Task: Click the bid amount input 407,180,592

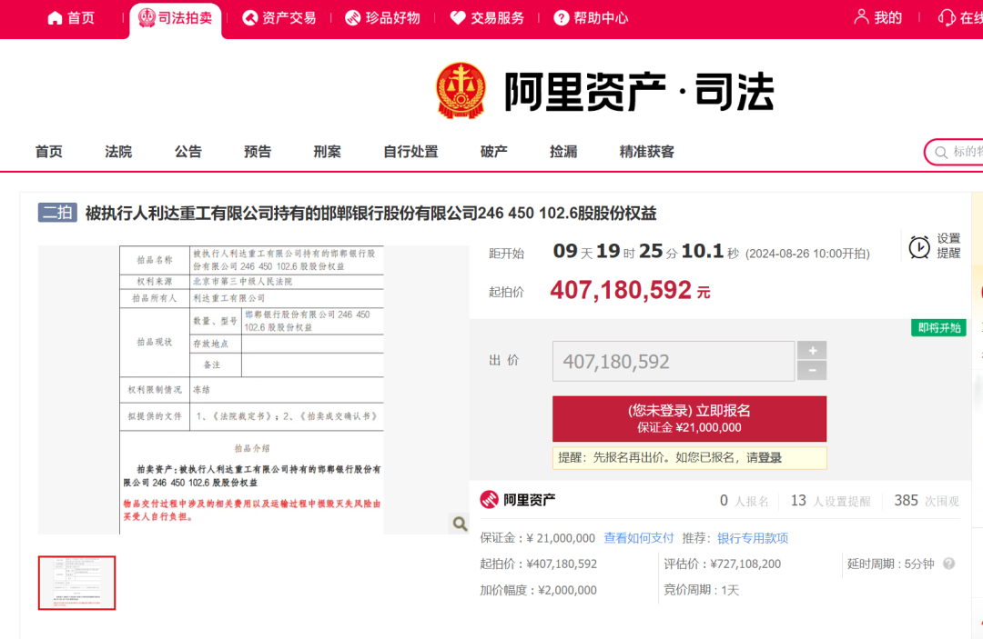Action: pos(674,361)
